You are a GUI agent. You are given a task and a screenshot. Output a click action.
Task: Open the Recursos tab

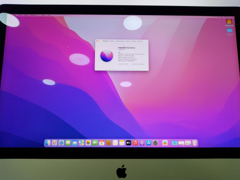(140, 41)
